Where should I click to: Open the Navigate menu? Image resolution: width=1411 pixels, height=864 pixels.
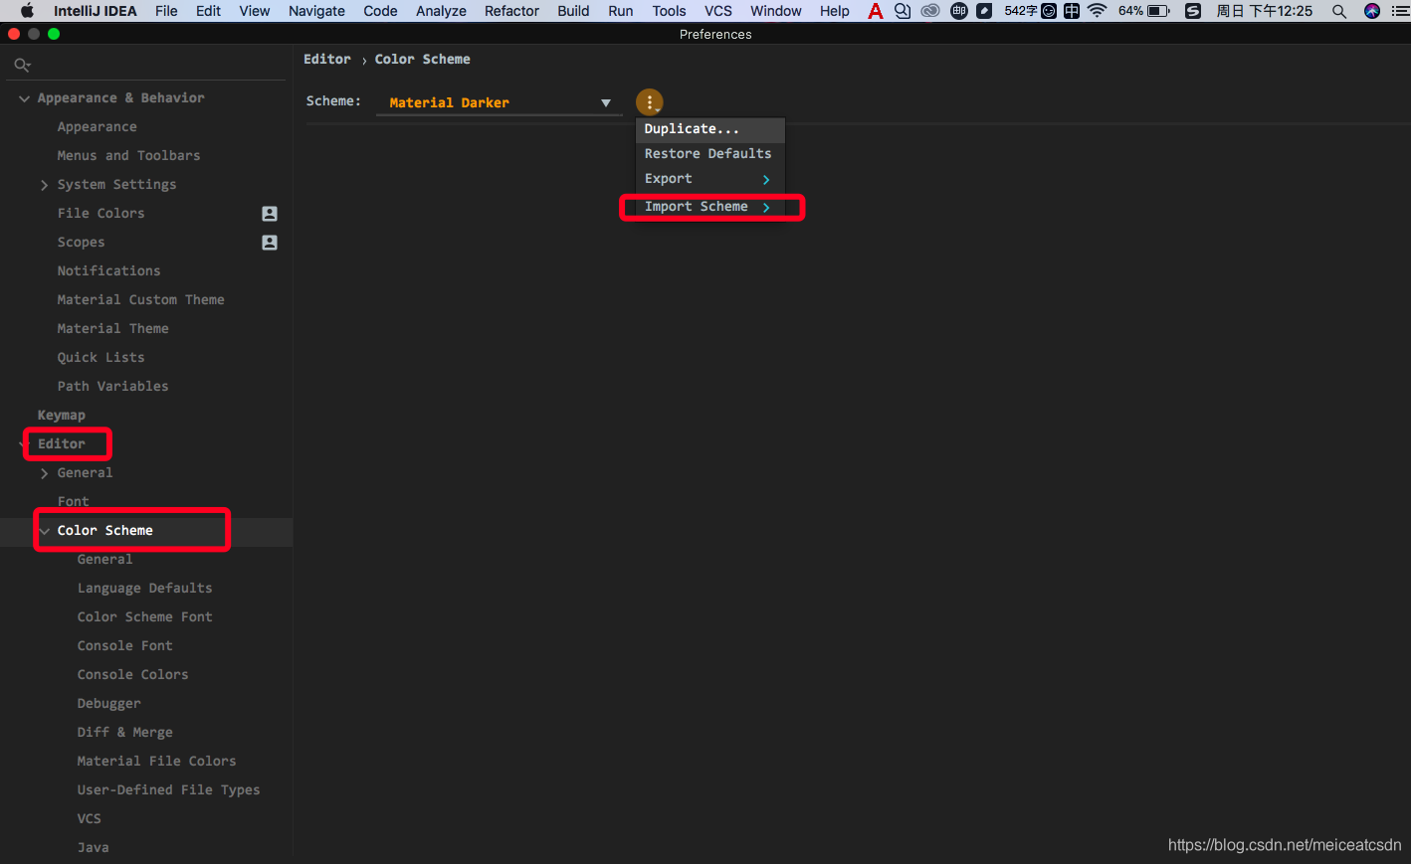click(316, 11)
